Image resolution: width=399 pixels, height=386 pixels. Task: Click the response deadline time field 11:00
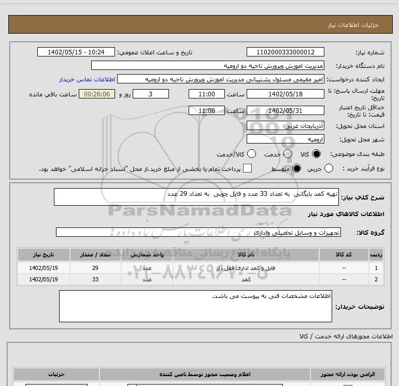(207, 94)
